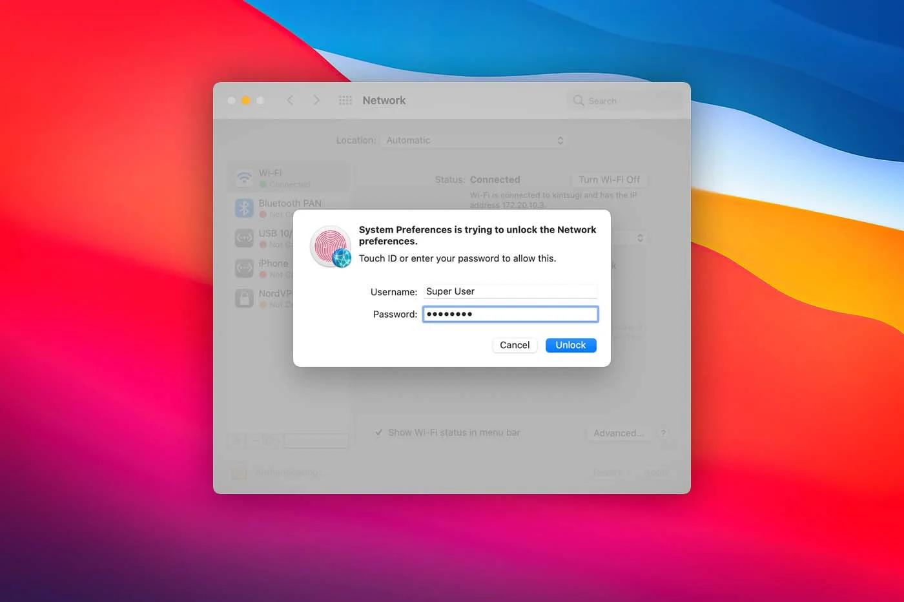Open the service action gear menu
This screenshot has width=904, height=602.
tap(271, 441)
